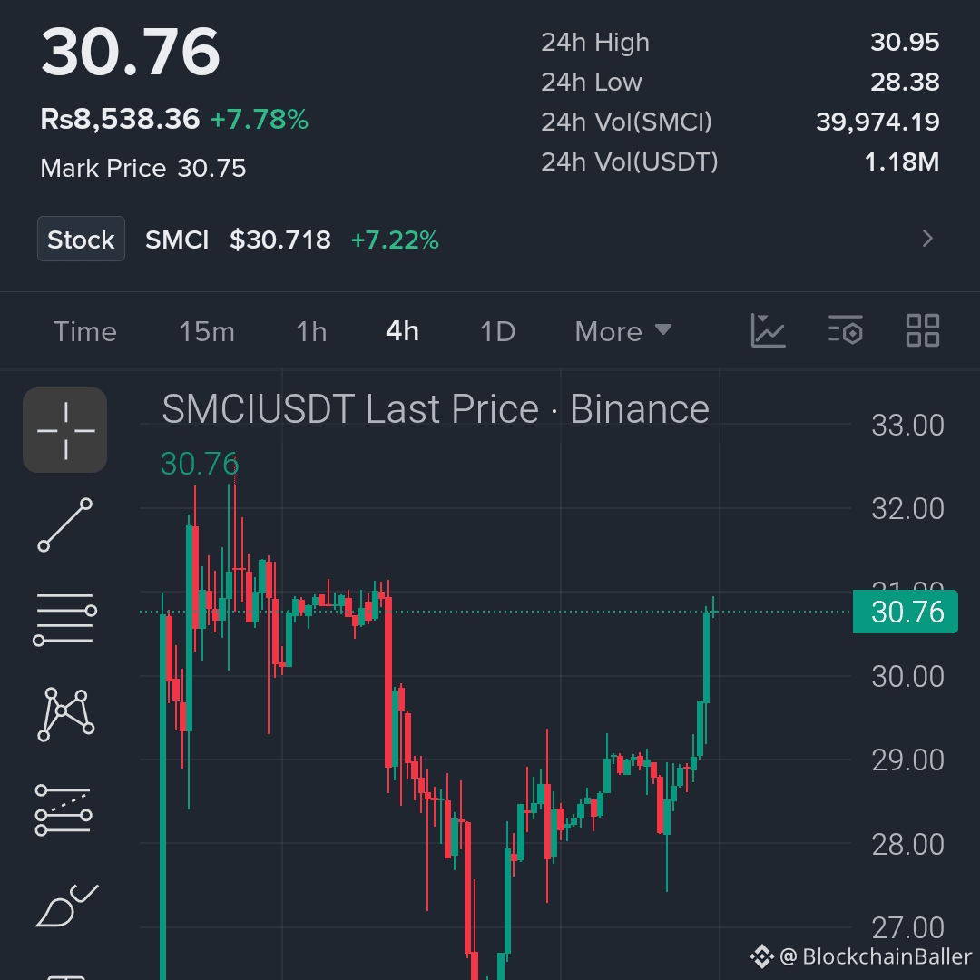Tap the 29.00 price axis label
The image size is (980, 980).
(x=907, y=760)
